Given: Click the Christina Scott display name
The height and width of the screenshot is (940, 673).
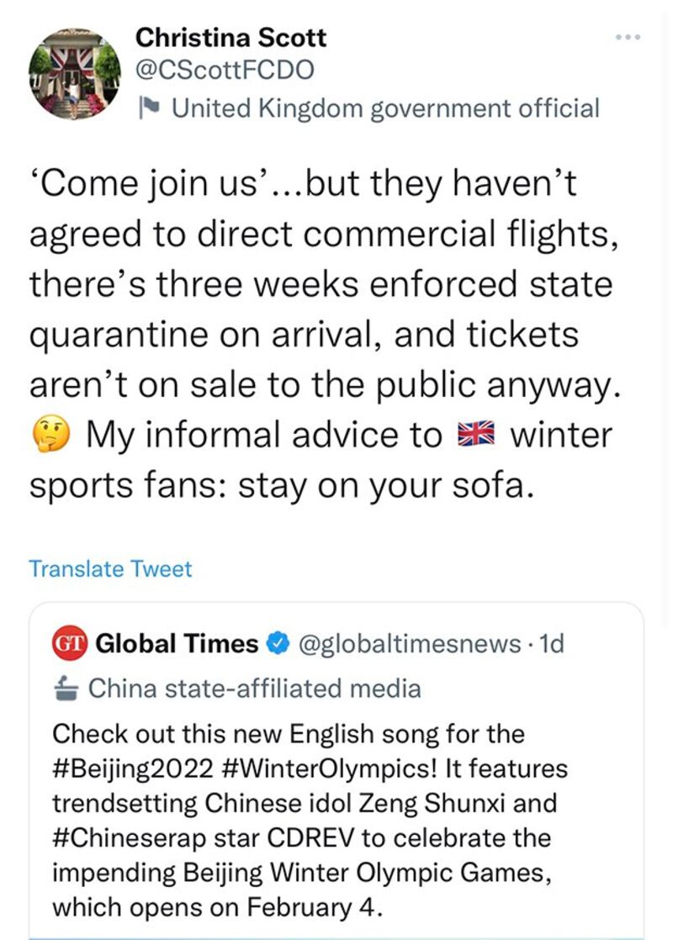Looking at the screenshot, I should [231, 38].
